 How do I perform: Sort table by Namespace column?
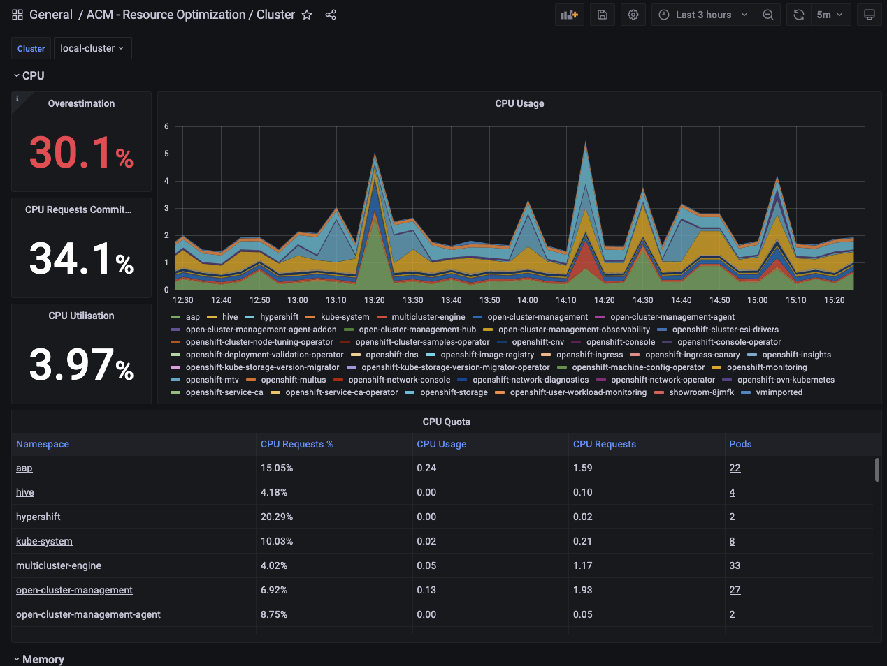click(x=43, y=444)
